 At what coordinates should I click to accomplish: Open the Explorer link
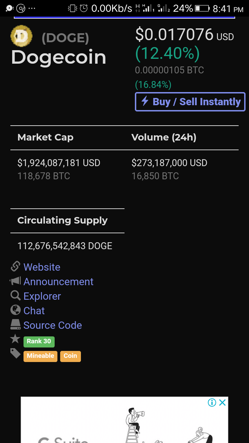[42, 296]
